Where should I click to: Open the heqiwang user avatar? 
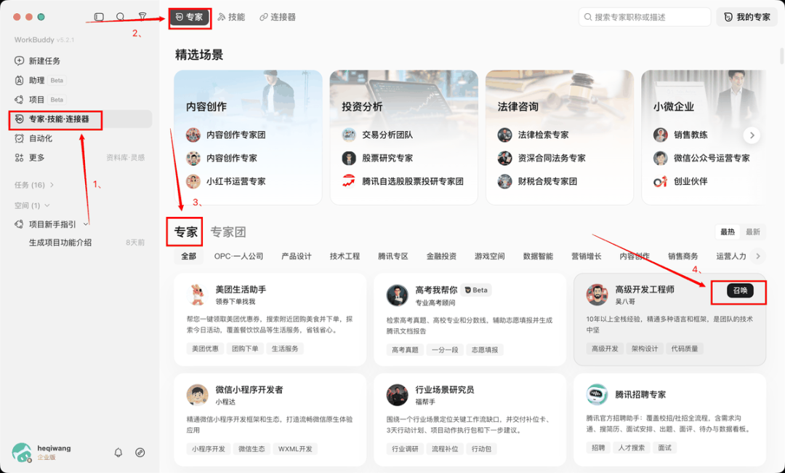coord(21,452)
